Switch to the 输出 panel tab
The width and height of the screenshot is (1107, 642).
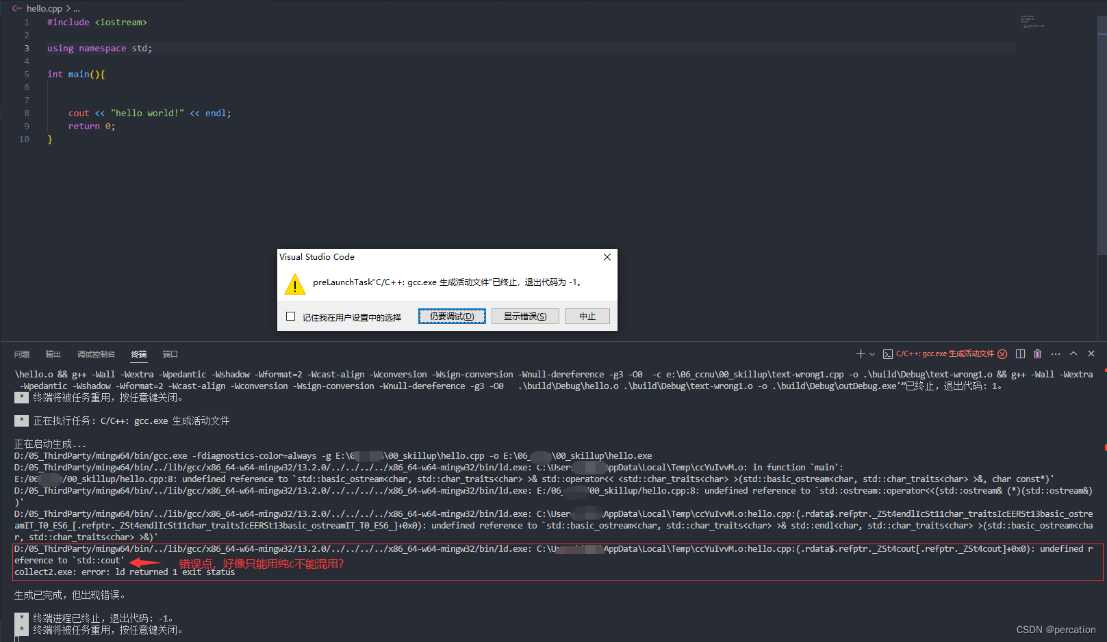click(53, 353)
